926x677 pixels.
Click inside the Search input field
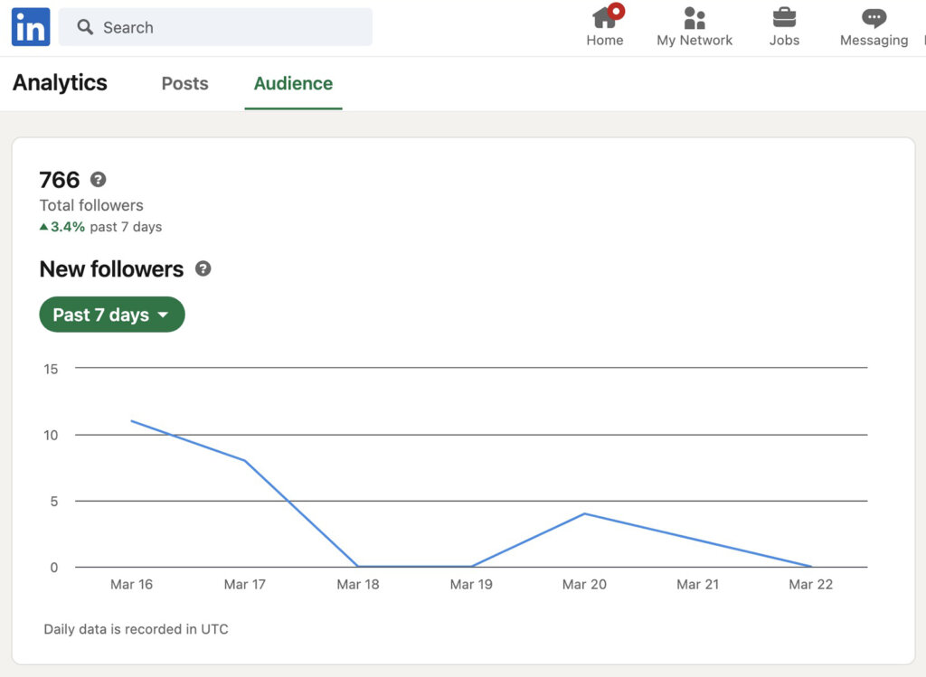pyautogui.click(x=217, y=27)
